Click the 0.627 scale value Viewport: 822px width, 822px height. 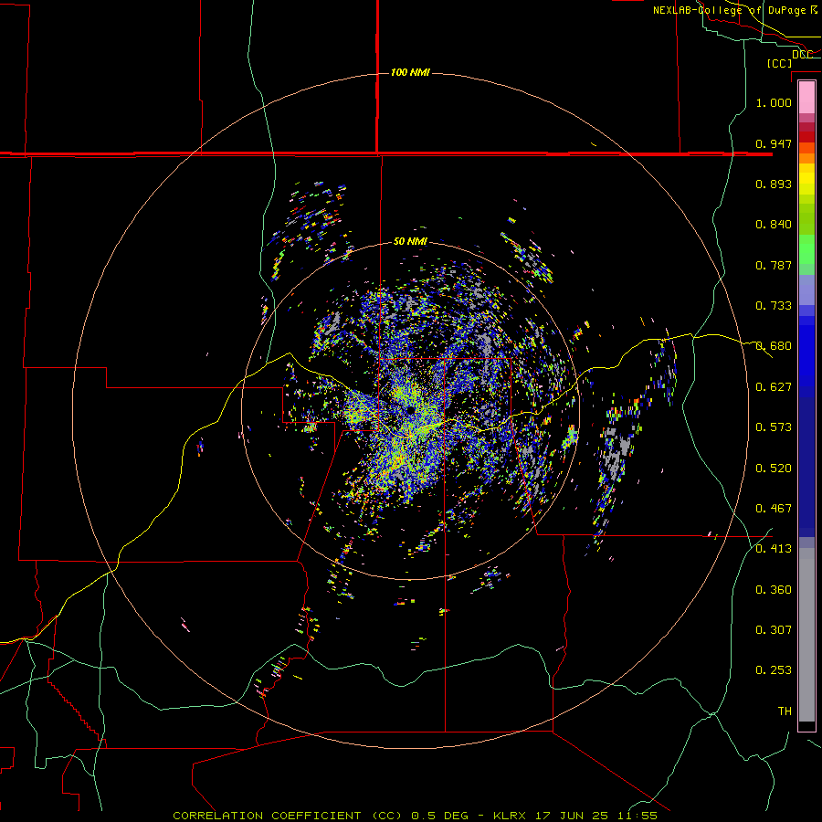click(x=774, y=387)
